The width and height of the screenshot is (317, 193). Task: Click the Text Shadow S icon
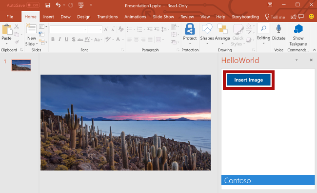[74, 39]
